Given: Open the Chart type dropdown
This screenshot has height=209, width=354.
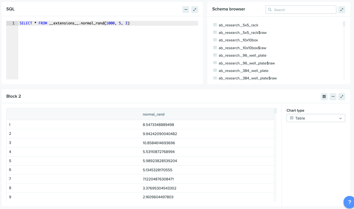Looking at the screenshot, I should [x=316, y=118].
